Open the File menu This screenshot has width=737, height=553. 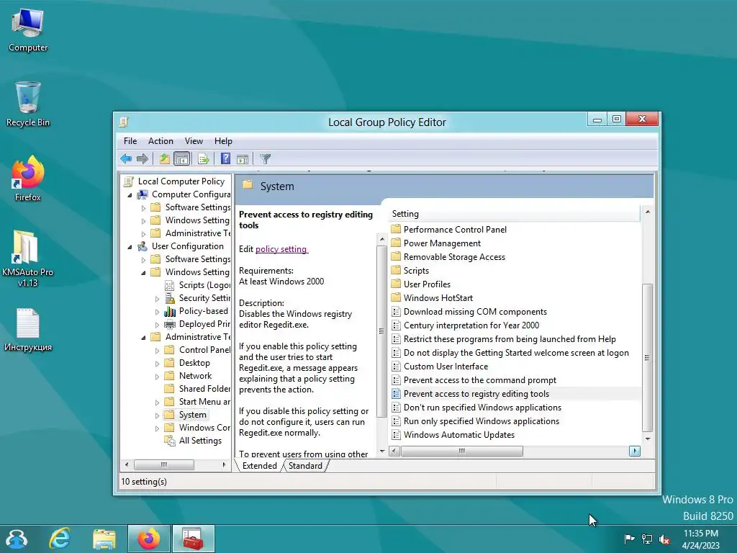[x=130, y=141]
